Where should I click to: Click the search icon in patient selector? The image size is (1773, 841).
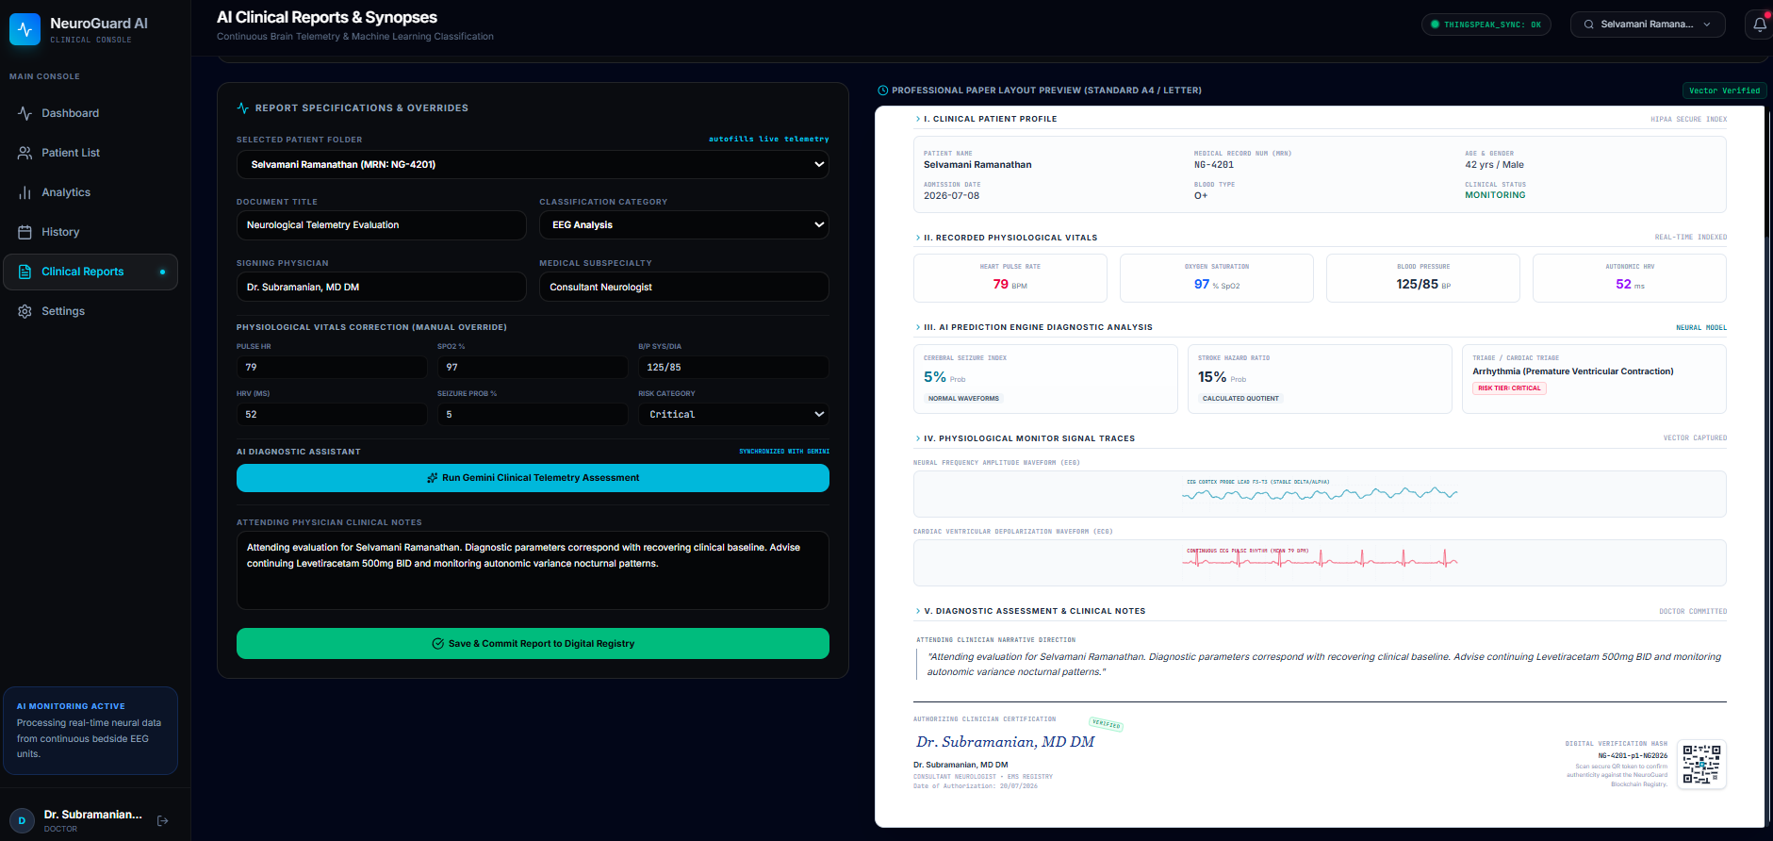tap(1588, 25)
